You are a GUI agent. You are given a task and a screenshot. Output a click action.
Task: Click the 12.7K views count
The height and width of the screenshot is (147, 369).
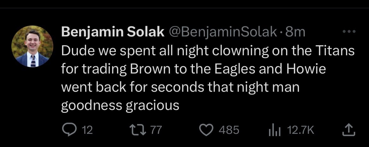coord(301,130)
